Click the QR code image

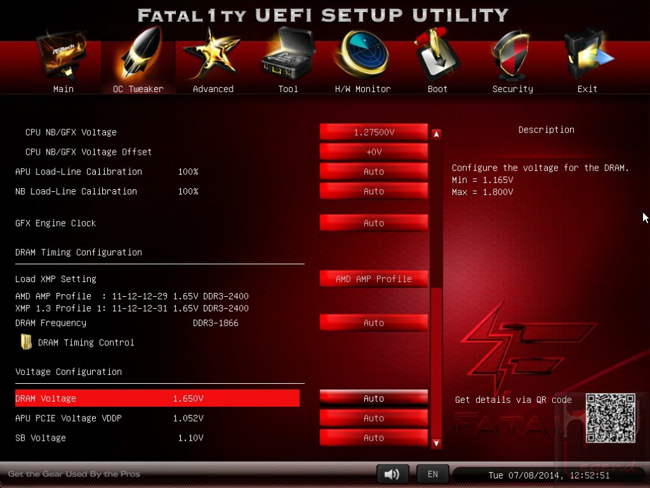[610, 418]
